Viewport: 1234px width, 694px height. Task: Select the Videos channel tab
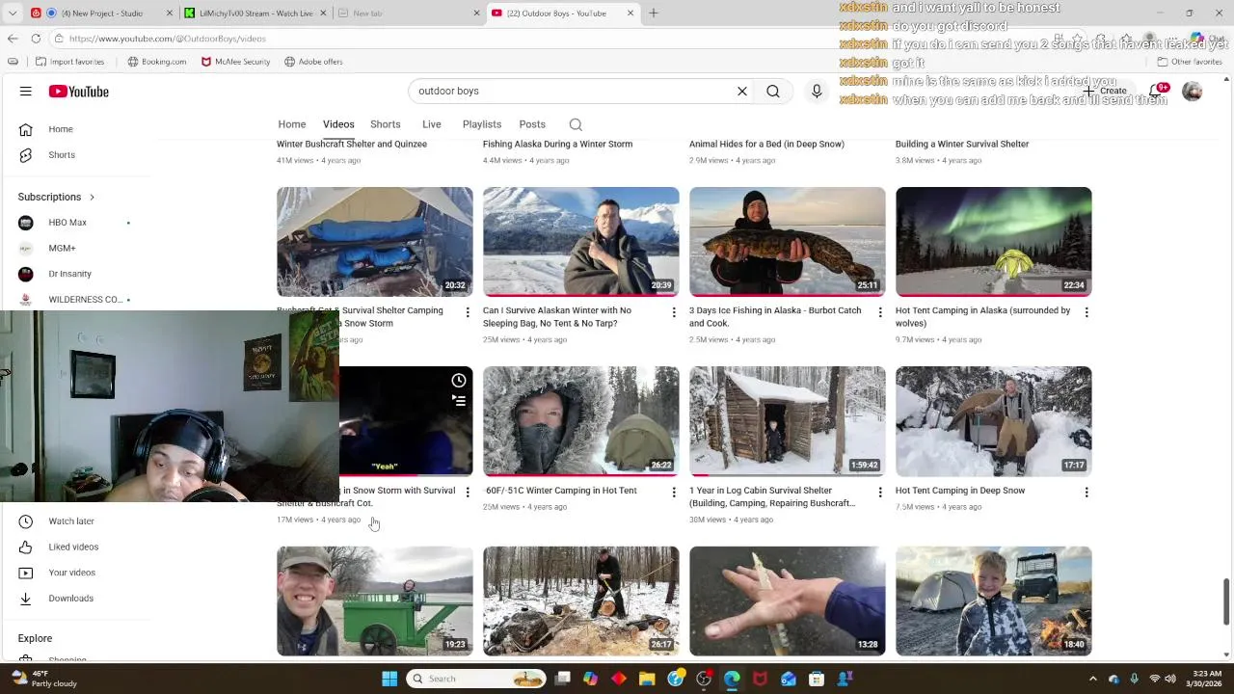point(338,124)
